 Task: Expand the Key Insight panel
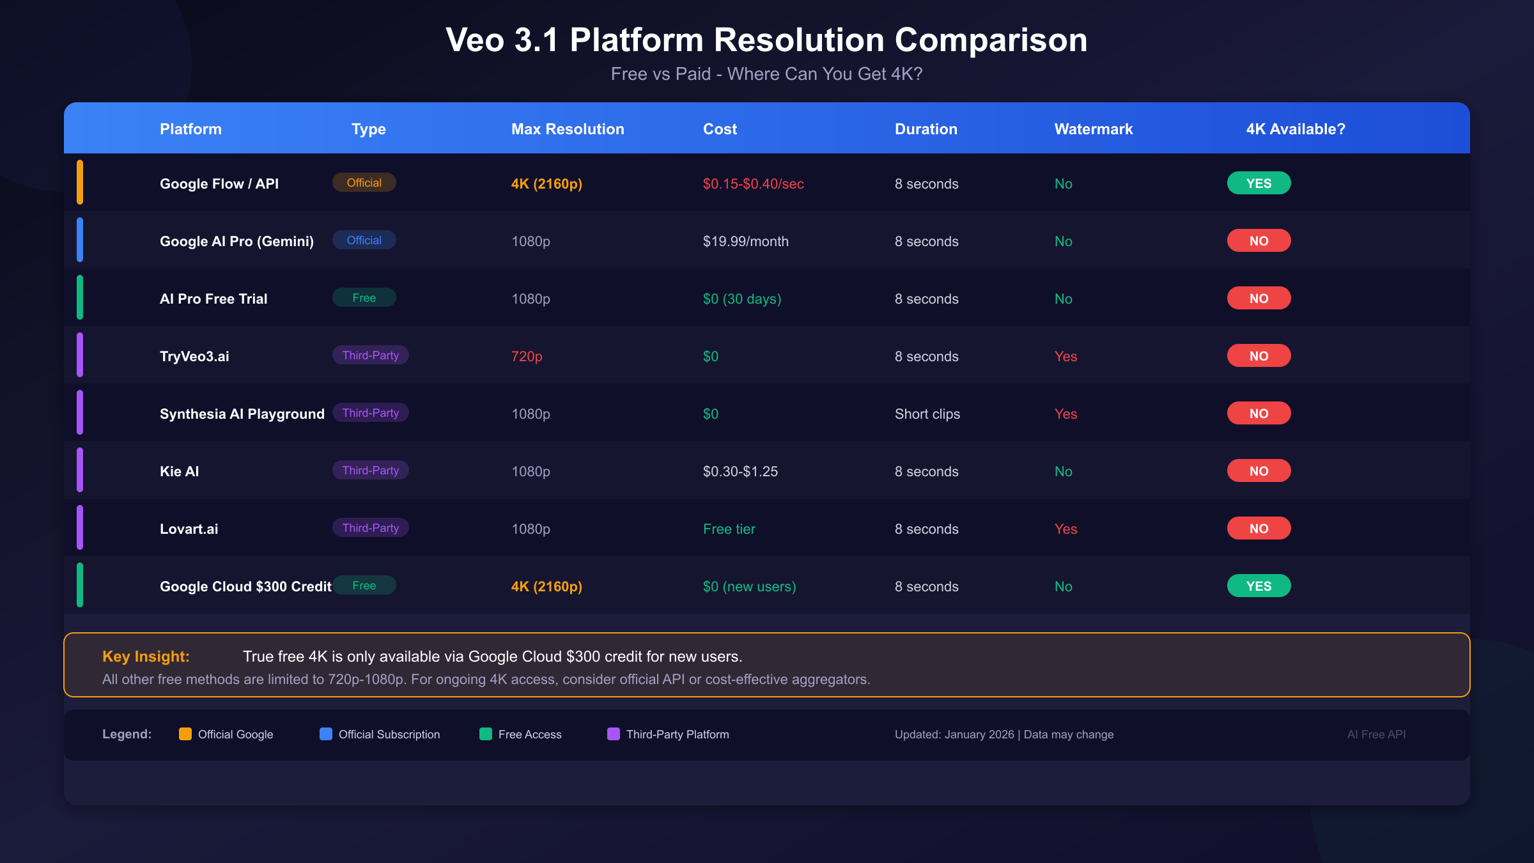pyautogui.click(x=767, y=665)
